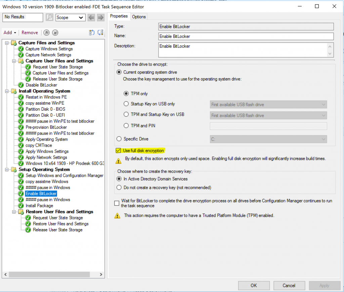Click the move step down icon
Viewport: 344px width, 292px height.
pyautogui.click(x=100, y=33)
